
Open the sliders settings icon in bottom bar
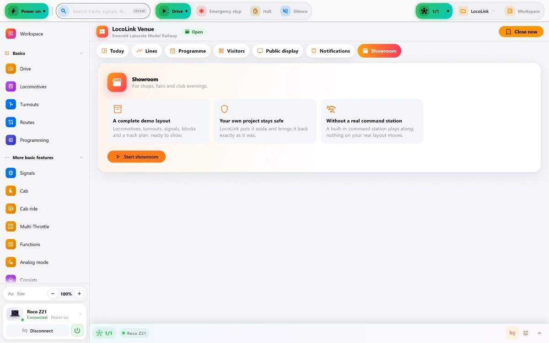pyautogui.click(x=526, y=333)
